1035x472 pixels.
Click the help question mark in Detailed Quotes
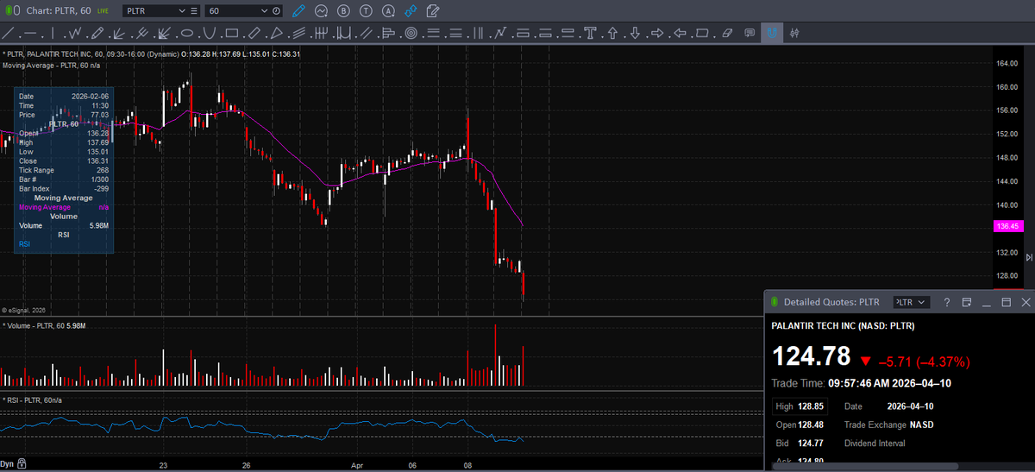(946, 302)
